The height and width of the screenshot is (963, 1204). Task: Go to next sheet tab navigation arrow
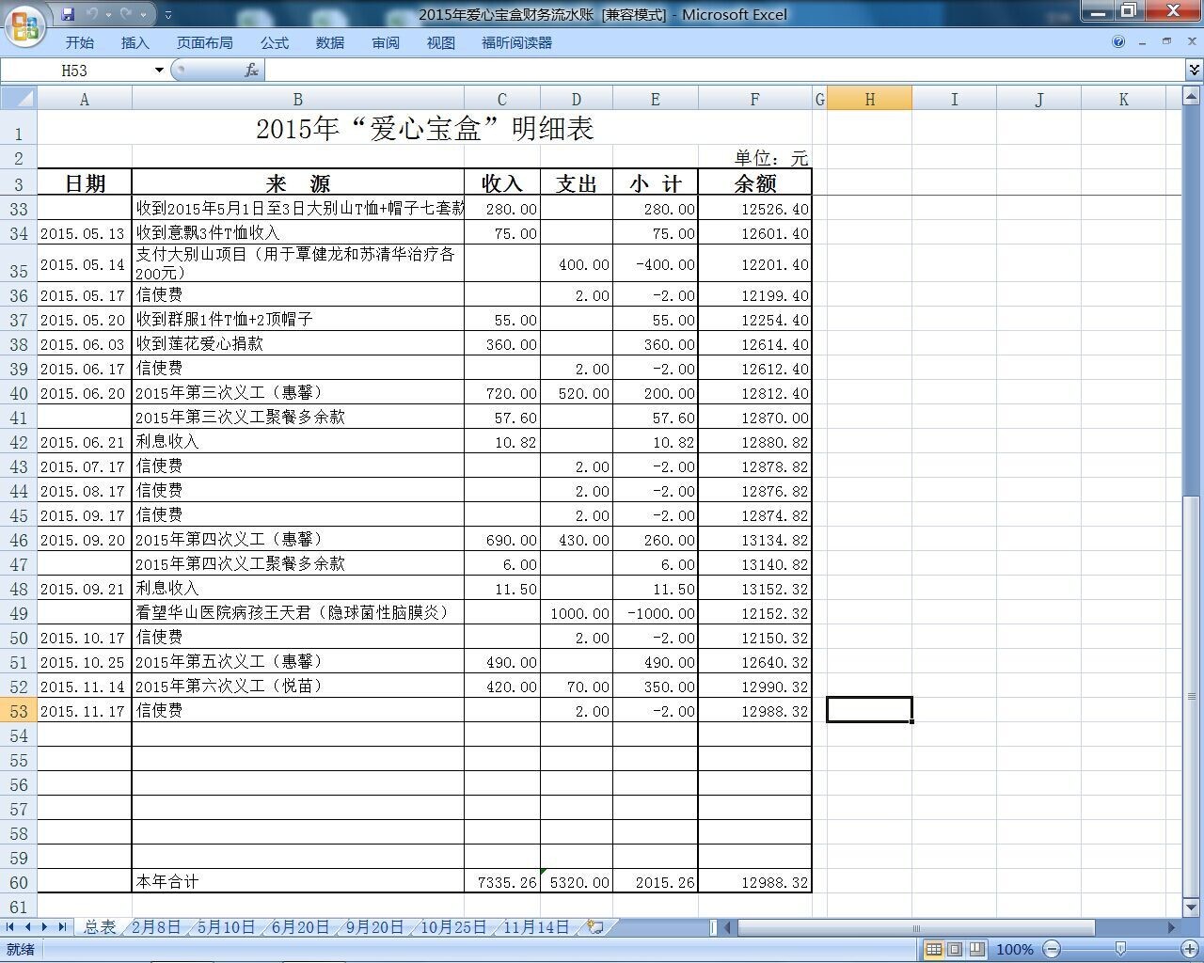point(44,927)
